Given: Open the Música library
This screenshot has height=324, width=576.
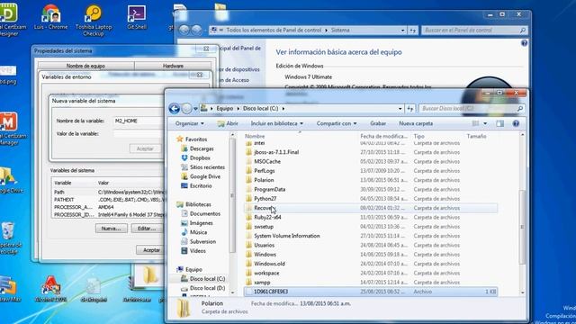Looking at the screenshot, I should [198, 232].
